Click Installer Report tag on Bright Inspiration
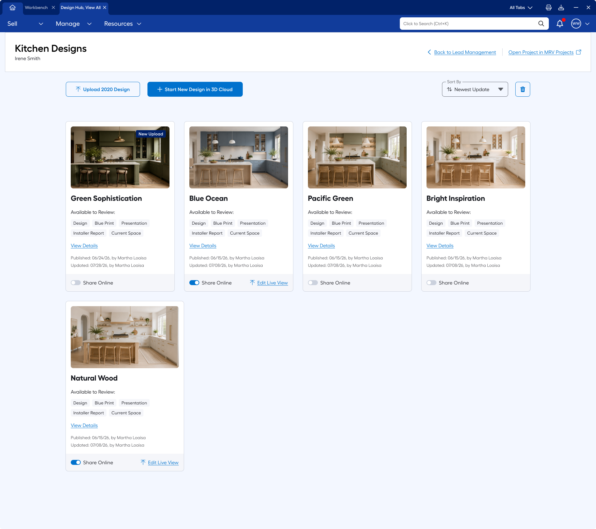 click(x=444, y=233)
